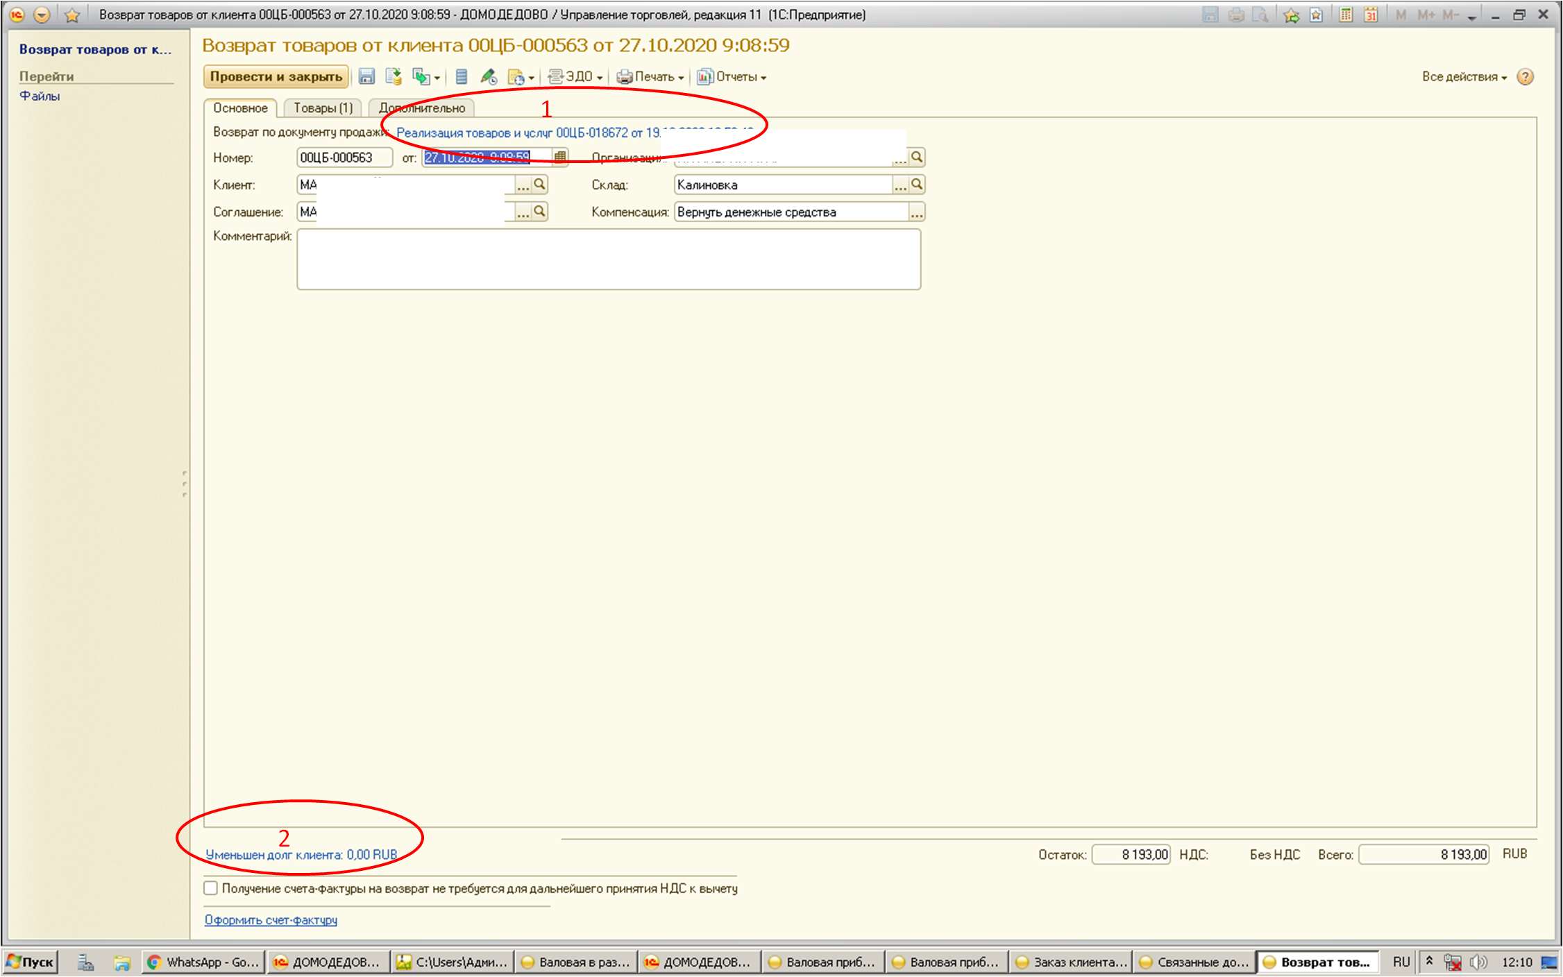Open the movements list icon in toolbar
This screenshot has height=977, width=1563.
tap(462, 77)
